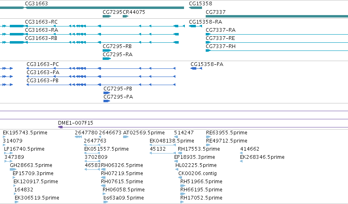Image resolution: width=348 pixels, height=204 pixels.
Task: Click the CG15358-PA protein glyph
Action: (x=196, y=68)
